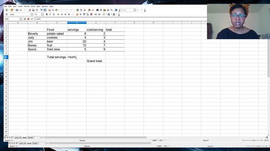Screen dimensions: 270x151
Task: Expand the Font Size dropdown
Action: point(42,14)
